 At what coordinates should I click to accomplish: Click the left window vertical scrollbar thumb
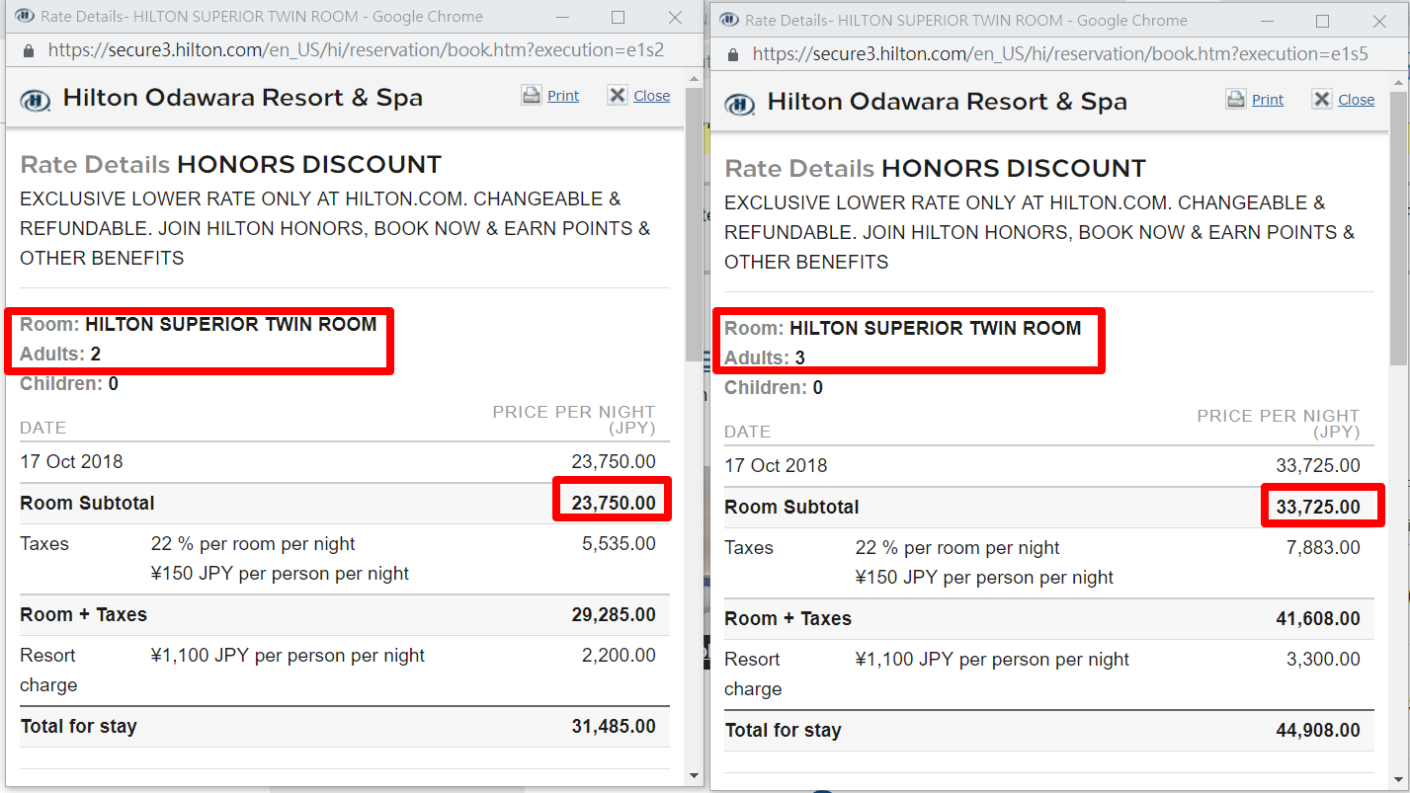694,224
